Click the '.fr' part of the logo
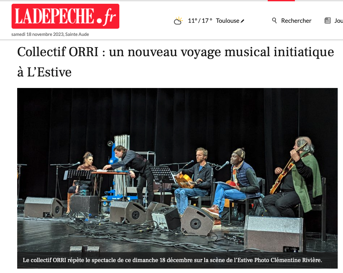Screen dimensions: 343x273 pos(109,17)
